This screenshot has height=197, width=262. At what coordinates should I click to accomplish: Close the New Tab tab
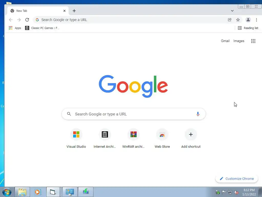tap(64, 11)
